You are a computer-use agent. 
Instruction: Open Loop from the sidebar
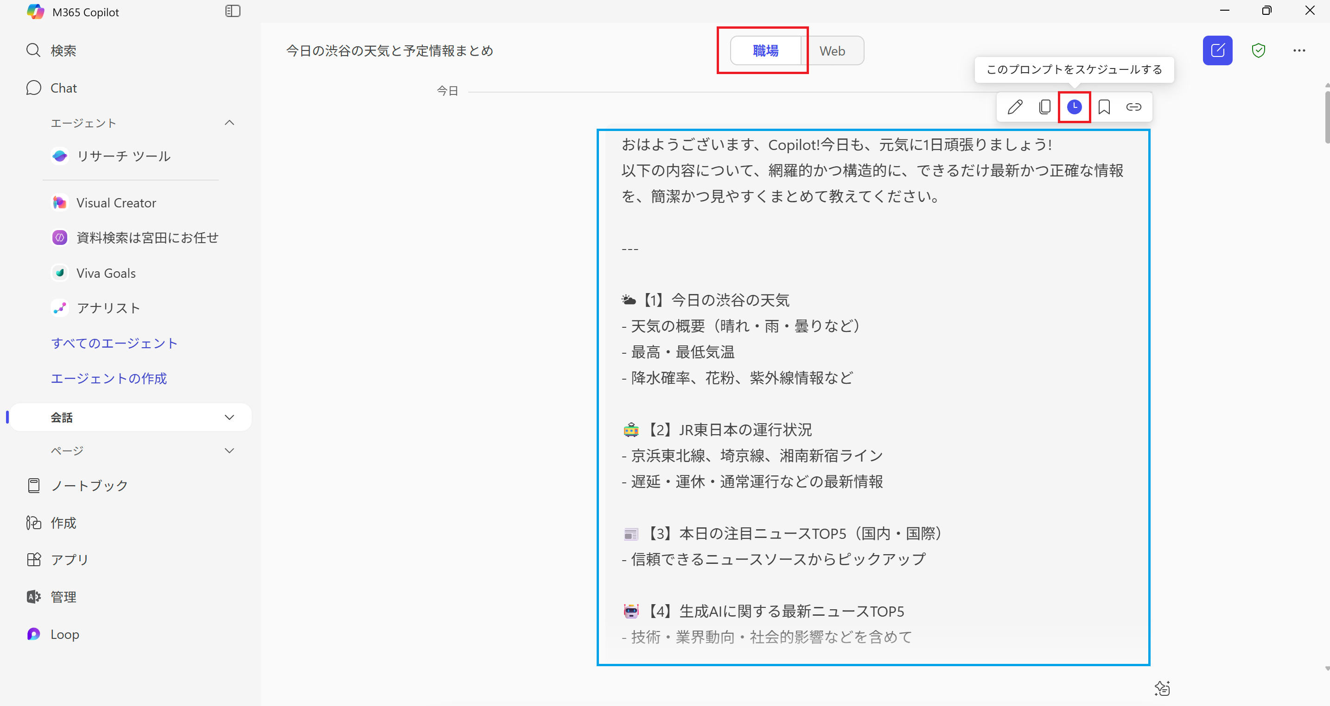[64, 634]
